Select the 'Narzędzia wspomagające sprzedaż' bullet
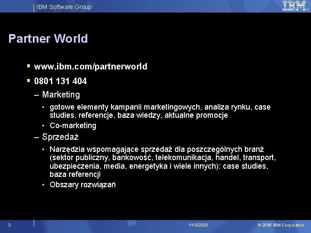 (x=163, y=162)
